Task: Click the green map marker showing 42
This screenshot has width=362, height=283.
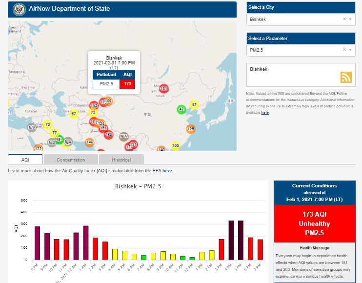Action: pos(181,109)
